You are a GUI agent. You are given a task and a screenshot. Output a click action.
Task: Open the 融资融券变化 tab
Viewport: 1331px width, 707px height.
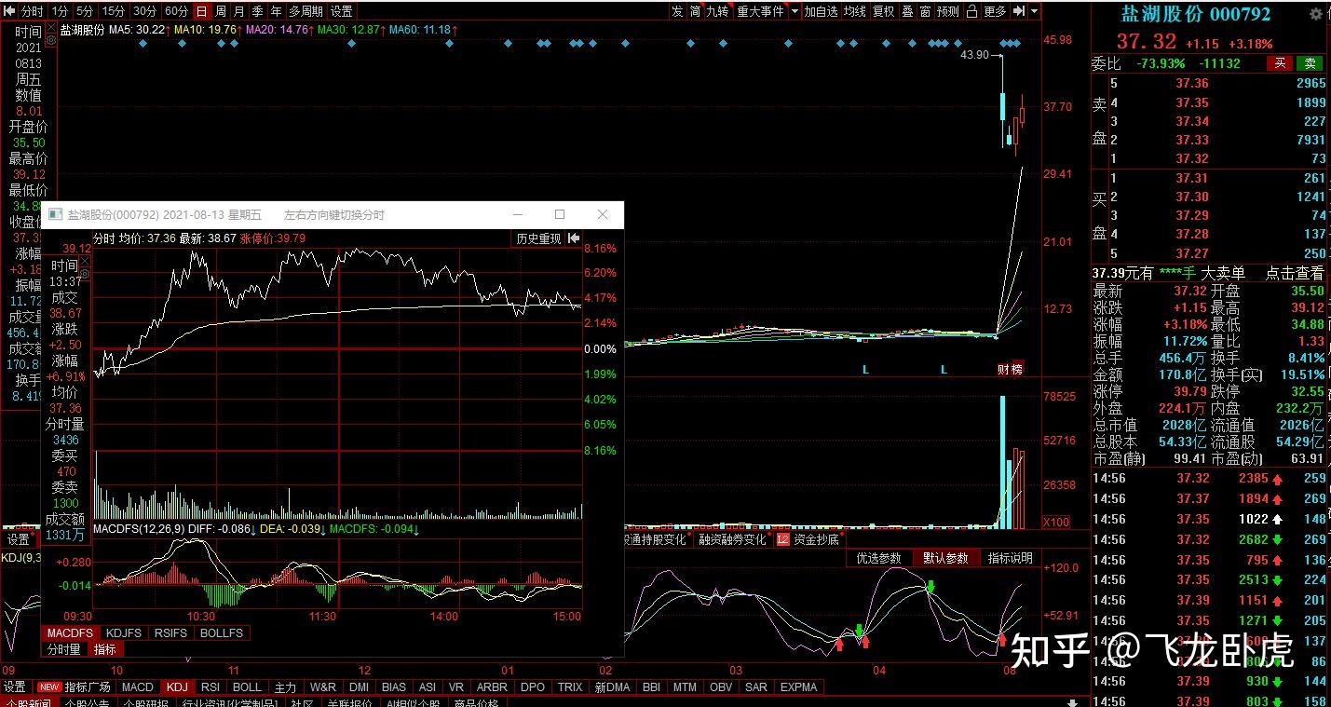click(732, 539)
